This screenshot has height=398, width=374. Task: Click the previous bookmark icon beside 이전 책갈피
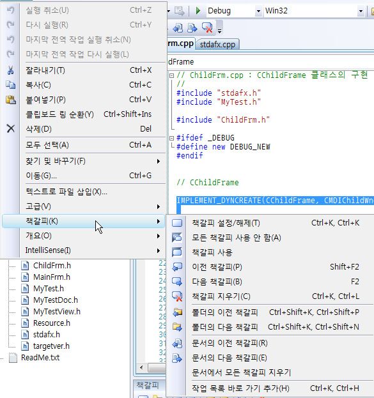coord(177,267)
